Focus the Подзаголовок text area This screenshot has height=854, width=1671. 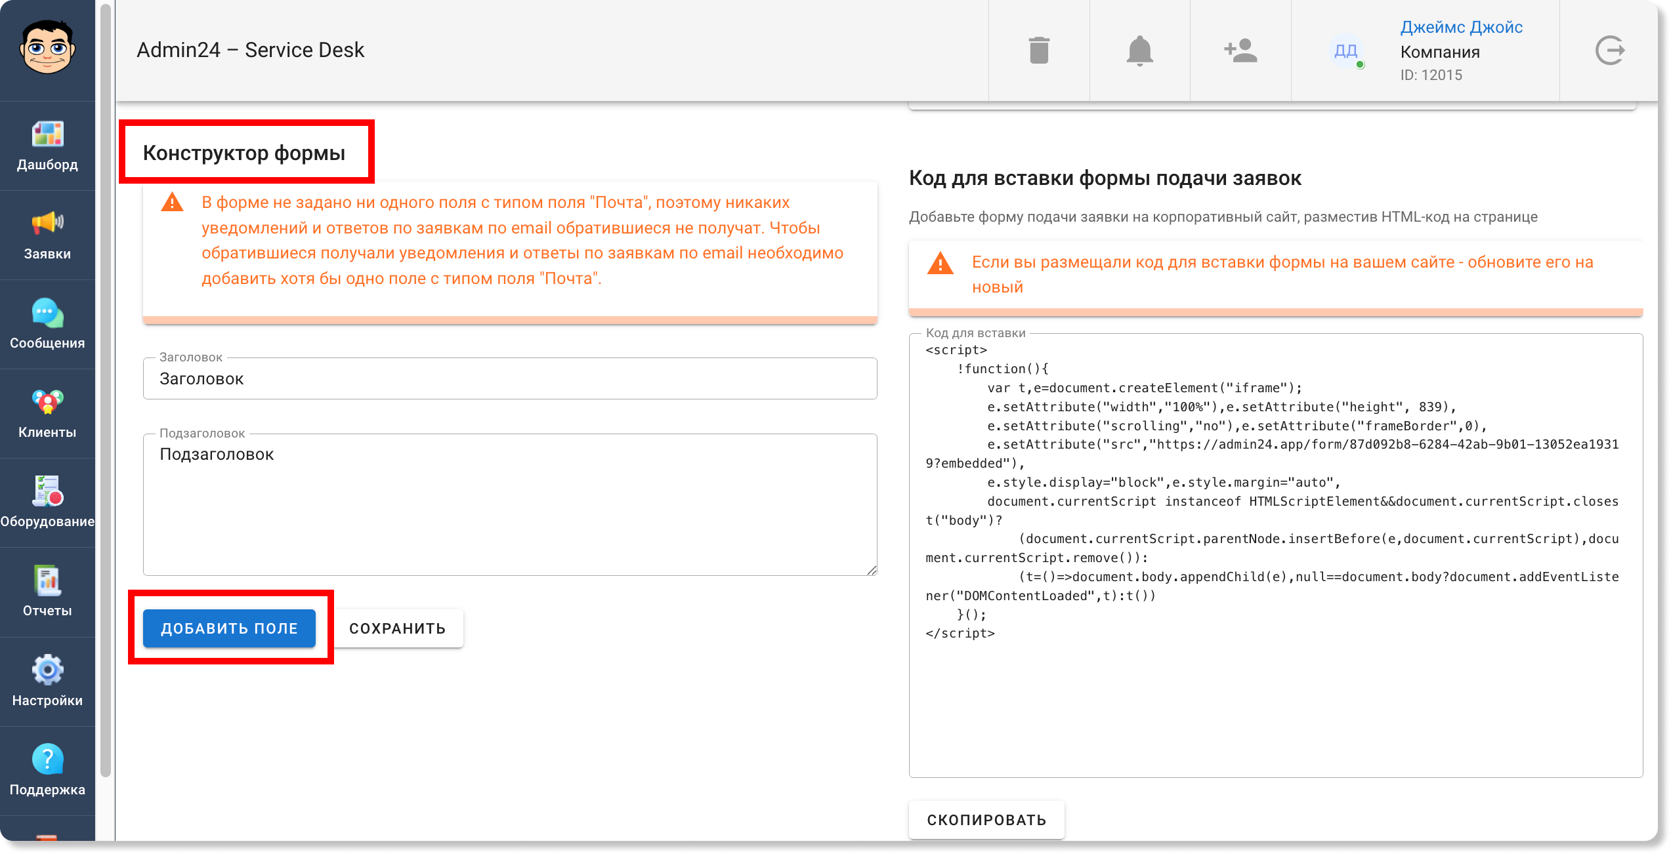pos(510,505)
